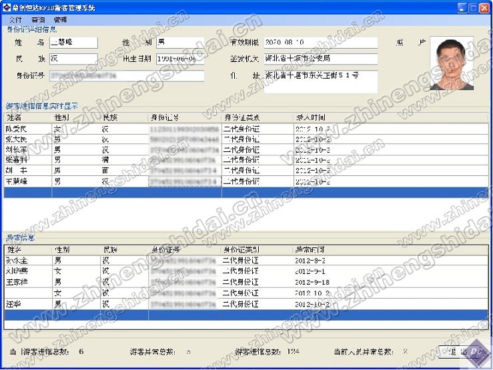Select the 签发机关 issuing authority field
This screenshot has width=493, height=370.
(x=320, y=59)
